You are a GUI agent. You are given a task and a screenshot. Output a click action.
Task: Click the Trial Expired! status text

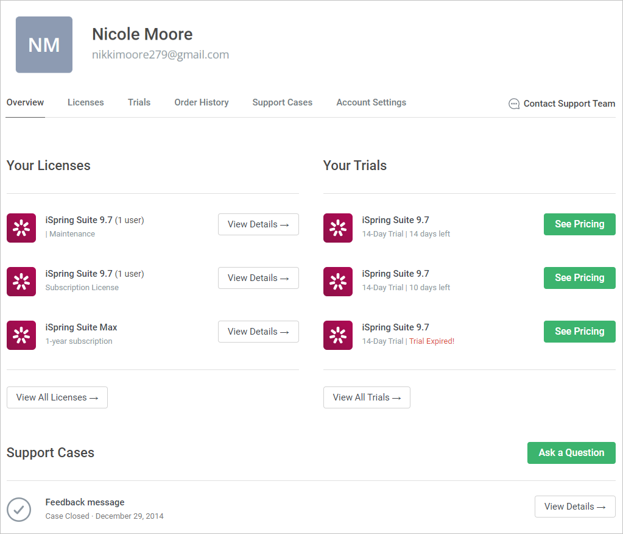coord(432,341)
